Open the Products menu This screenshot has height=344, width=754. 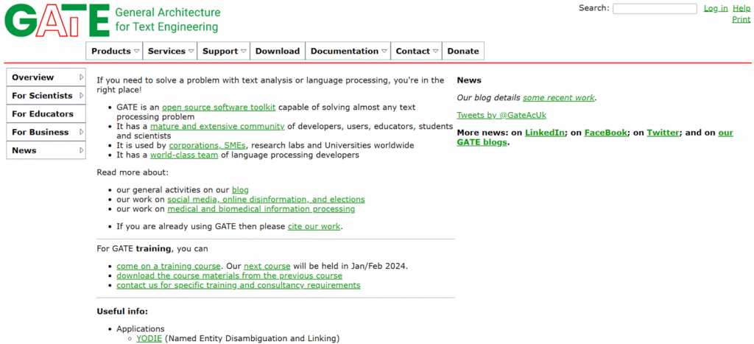[x=114, y=51]
